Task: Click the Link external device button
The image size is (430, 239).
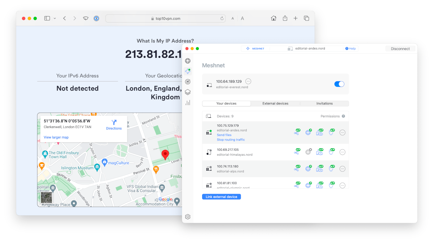Action: pyautogui.click(x=221, y=196)
